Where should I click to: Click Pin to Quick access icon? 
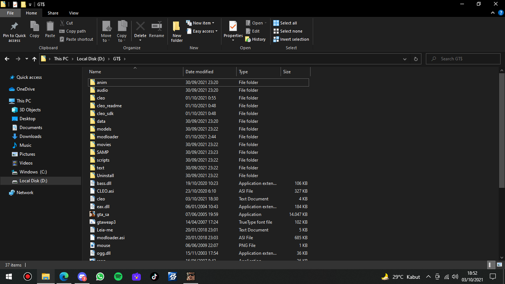[x=14, y=27]
